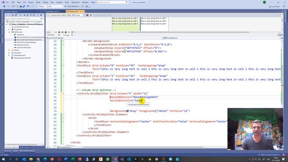
Task: Select Connected Services in Solution Explorer
Action: [21, 27]
